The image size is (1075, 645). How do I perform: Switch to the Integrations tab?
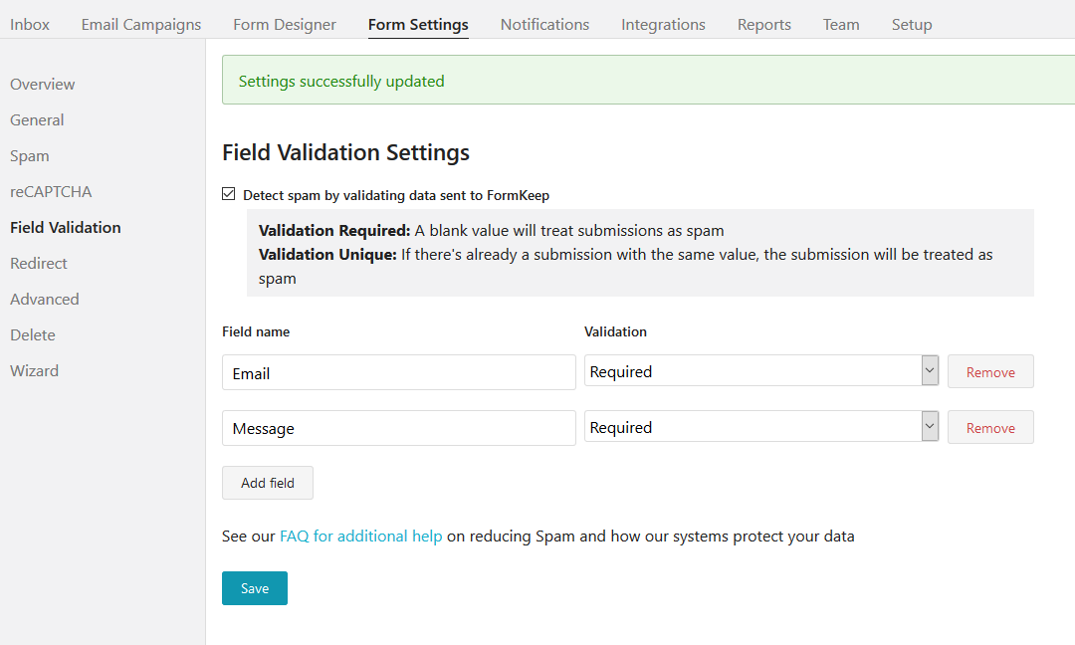[663, 24]
